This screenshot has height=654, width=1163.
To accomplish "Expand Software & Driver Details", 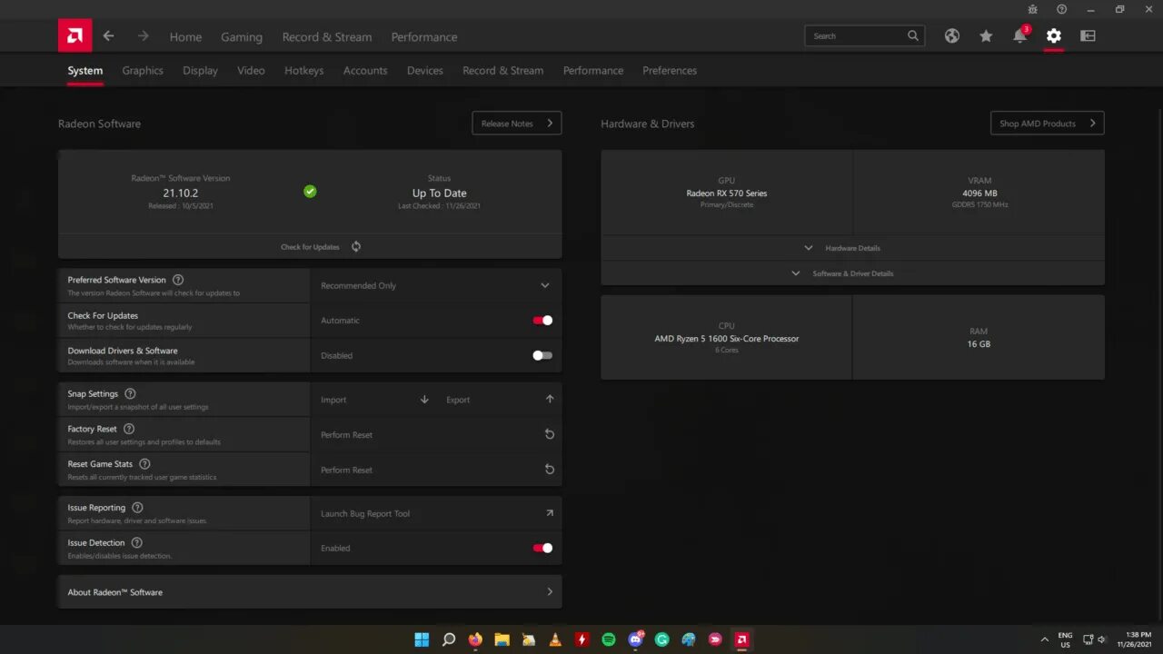I will point(852,273).
